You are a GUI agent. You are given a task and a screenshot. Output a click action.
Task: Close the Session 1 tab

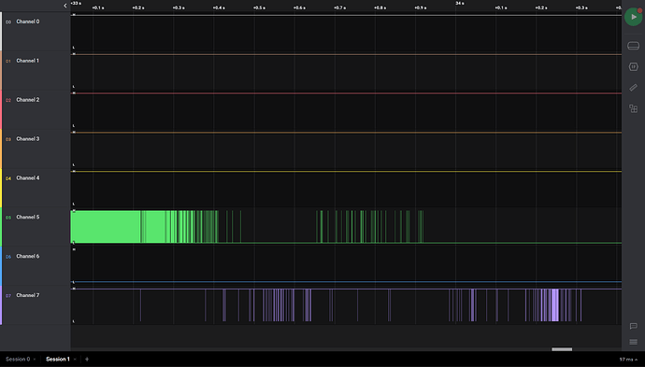(75, 360)
